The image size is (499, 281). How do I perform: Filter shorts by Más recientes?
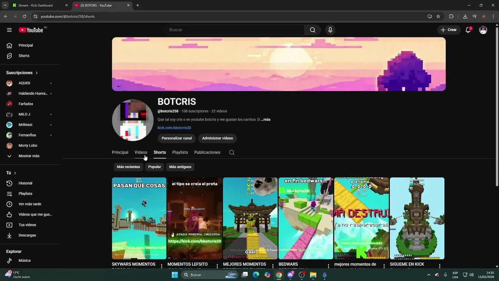click(x=128, y=167)
